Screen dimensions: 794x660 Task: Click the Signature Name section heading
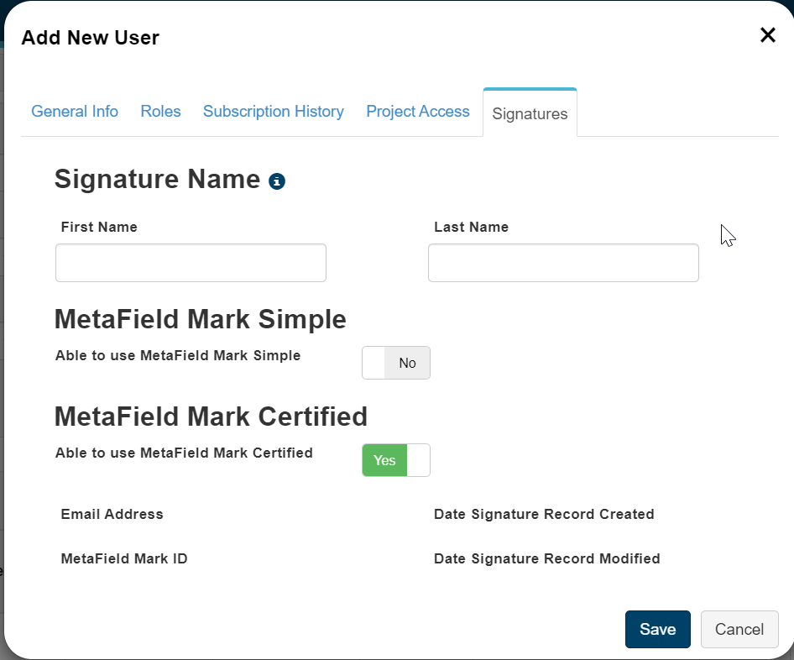[x=157, y=179]
